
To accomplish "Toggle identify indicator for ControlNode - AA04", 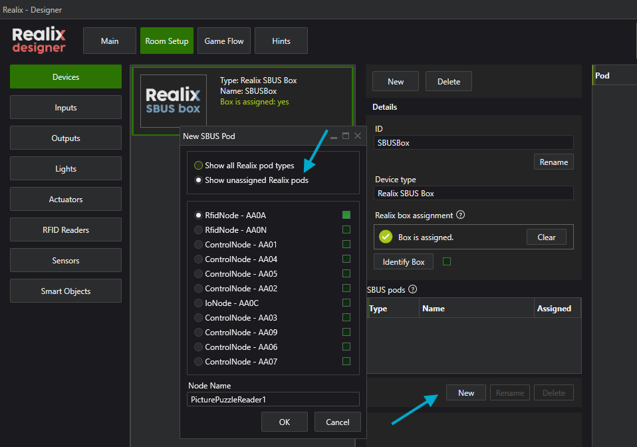I will pos(346,259).
